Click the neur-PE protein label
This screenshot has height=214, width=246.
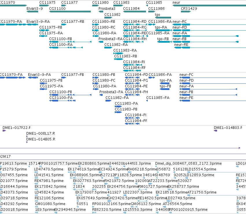point(186,98)
